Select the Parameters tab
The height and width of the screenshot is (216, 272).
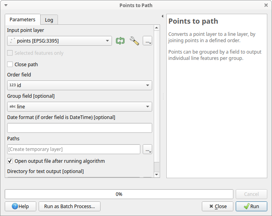tap(22, 19)
